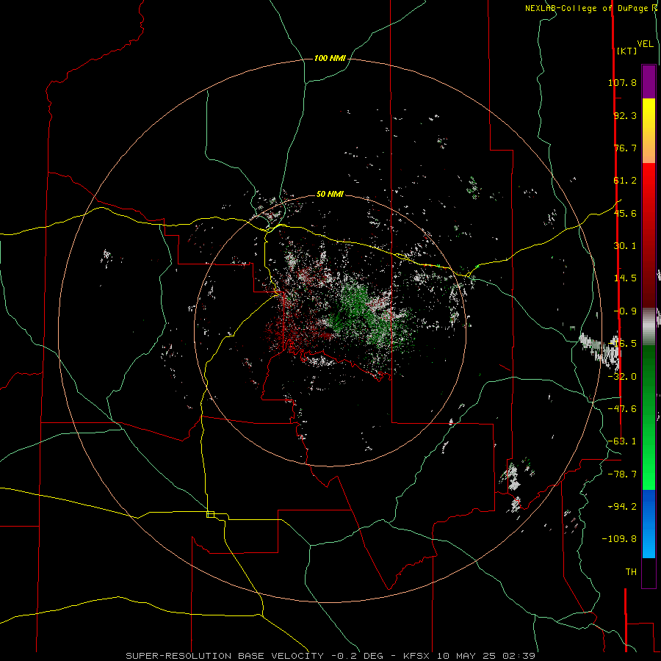This screenshot has height=661, width=661.
Task: Click the TH label beside the color bar
Action: pos(631,572)
